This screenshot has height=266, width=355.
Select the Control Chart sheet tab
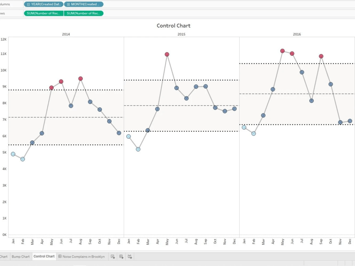pos(44,256)
